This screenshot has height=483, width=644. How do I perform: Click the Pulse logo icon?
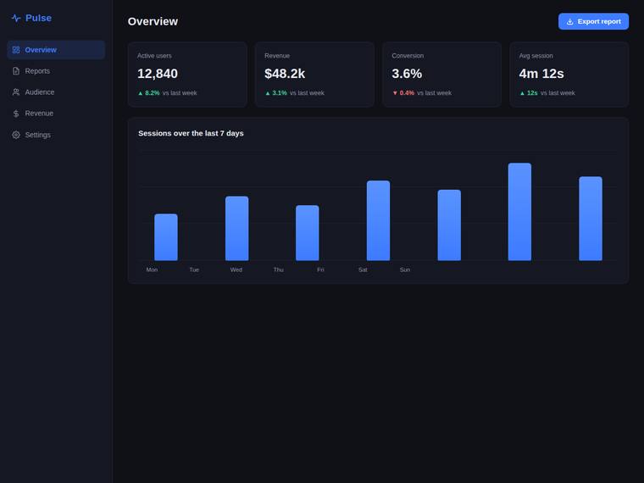16,18
